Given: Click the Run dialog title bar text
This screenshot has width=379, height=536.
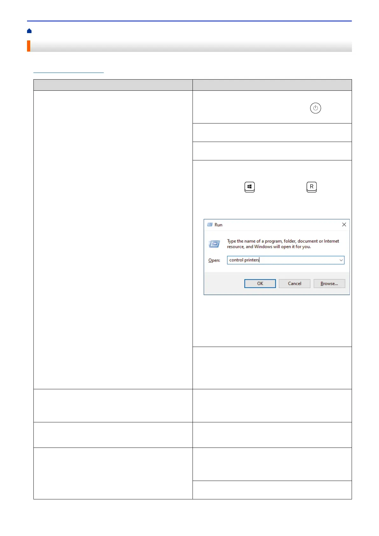Looking at the screenshot, I should (218, 225).
